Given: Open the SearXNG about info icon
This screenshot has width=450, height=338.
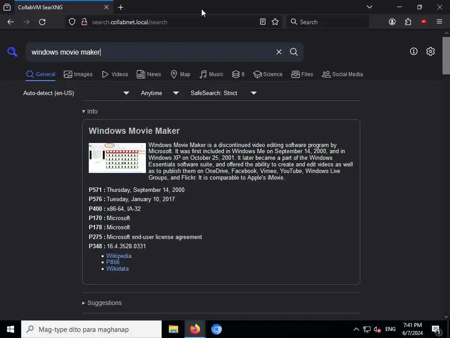Looking at the screenshot, I should (414, 51).
